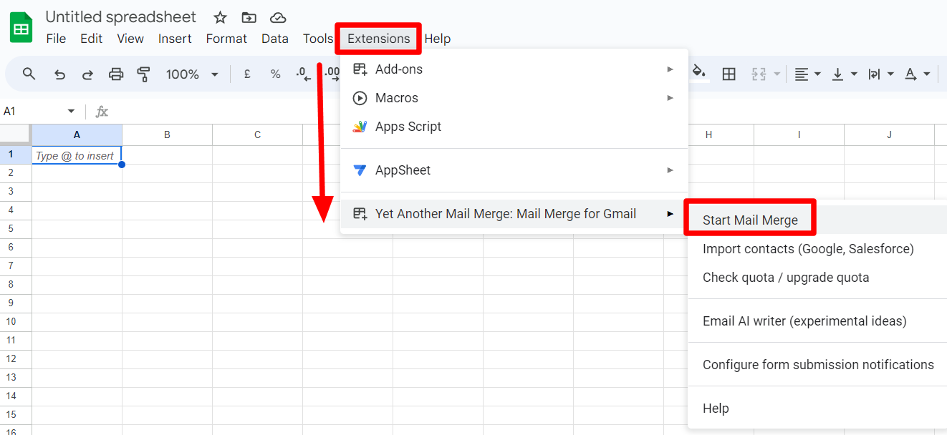Decrease decimal places
The height and width of the screenshot is (435, 947).
point(304,74)
